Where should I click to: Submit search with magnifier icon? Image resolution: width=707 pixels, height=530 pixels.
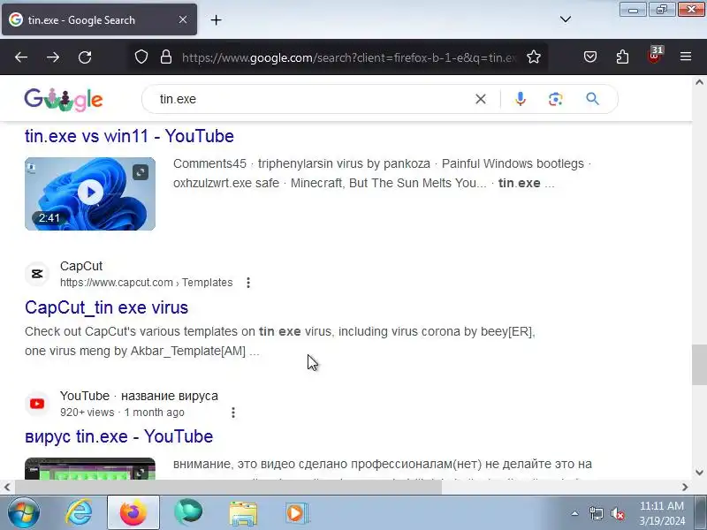click(592, 99)
